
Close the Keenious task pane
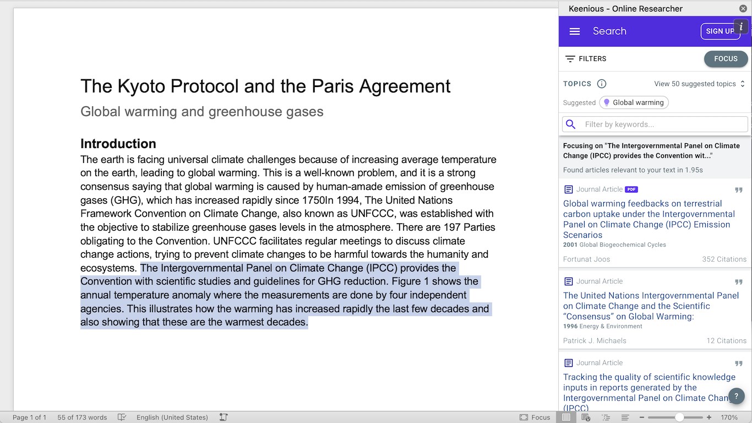[743, 8]
